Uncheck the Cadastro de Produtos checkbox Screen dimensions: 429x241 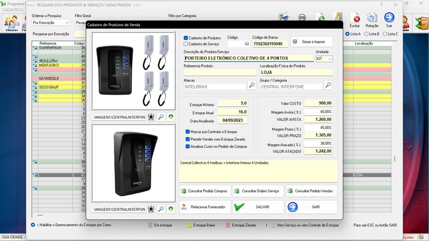(186, 38)
